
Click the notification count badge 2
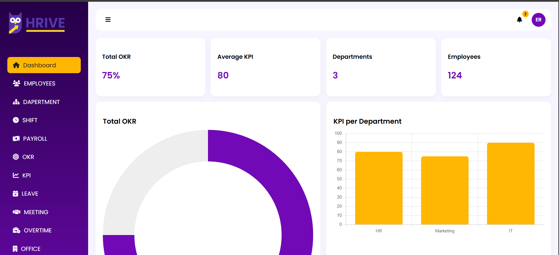pyautogui.click(x=525, y=14)
